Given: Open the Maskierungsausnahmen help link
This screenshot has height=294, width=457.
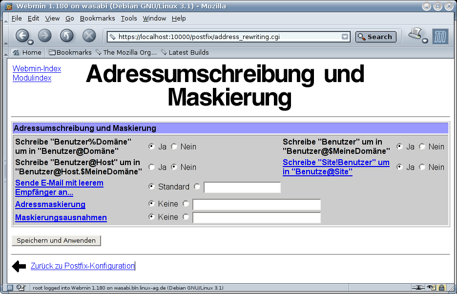Looking at the screenshot, I should tap(61, 218).
